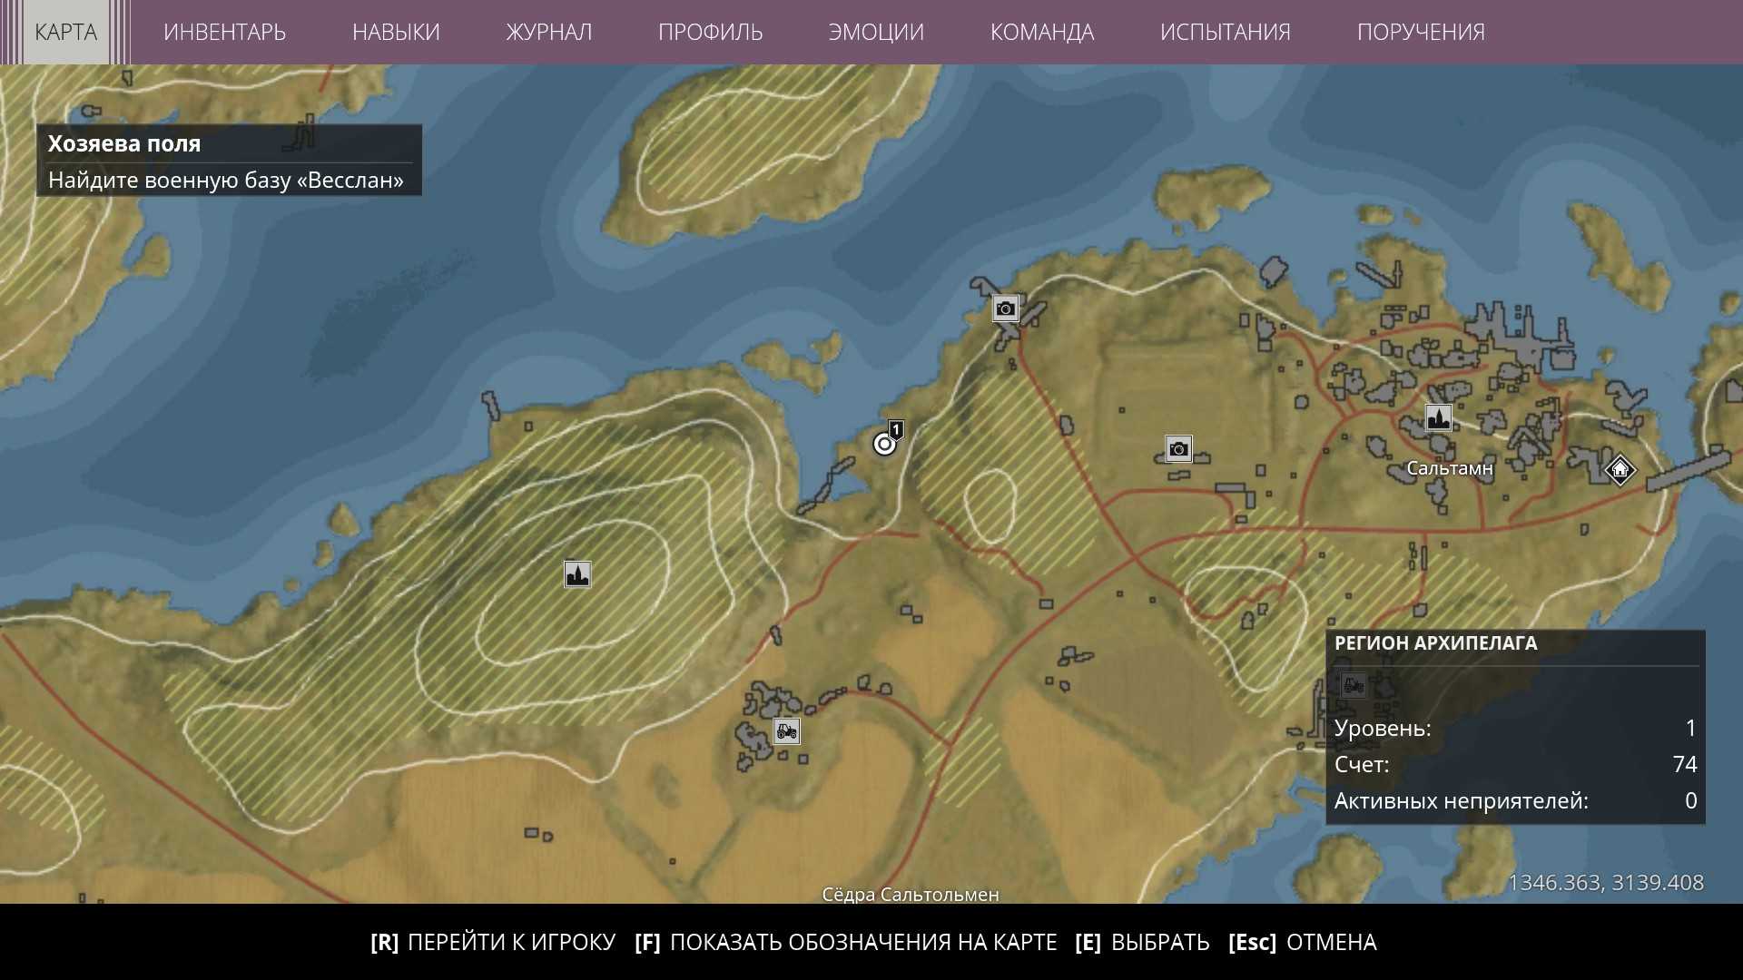
Task: Click the safehouse diamond icon east of Сальтамн
Action: tap(1620, 470)
